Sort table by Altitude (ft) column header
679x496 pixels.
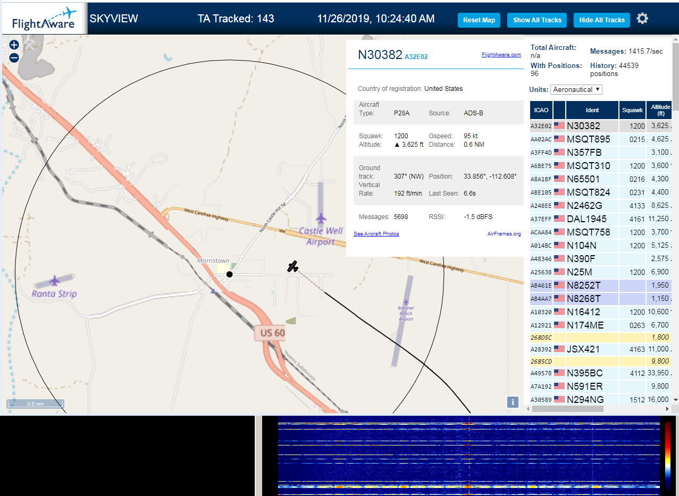point(659,110)
